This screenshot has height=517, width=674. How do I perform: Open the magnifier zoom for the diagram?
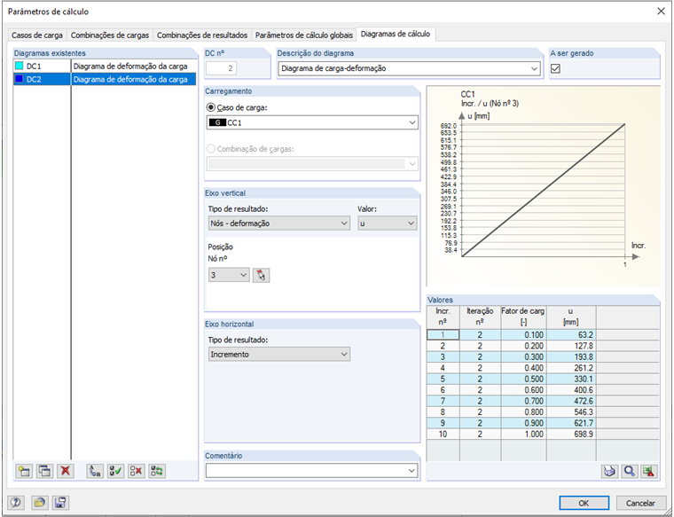pyautogui.click(x=630, y=472)
